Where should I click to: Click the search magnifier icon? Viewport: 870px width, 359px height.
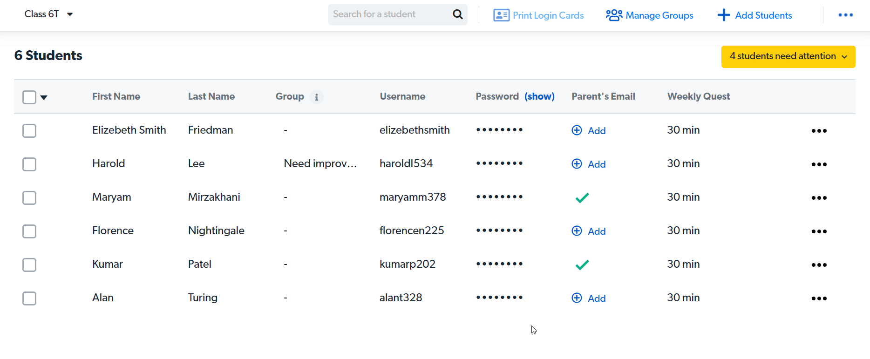(457, 14)
